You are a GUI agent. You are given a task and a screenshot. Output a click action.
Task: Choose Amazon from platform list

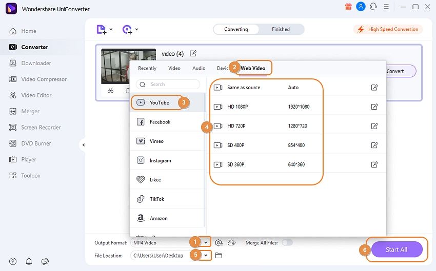pos(167,218)
